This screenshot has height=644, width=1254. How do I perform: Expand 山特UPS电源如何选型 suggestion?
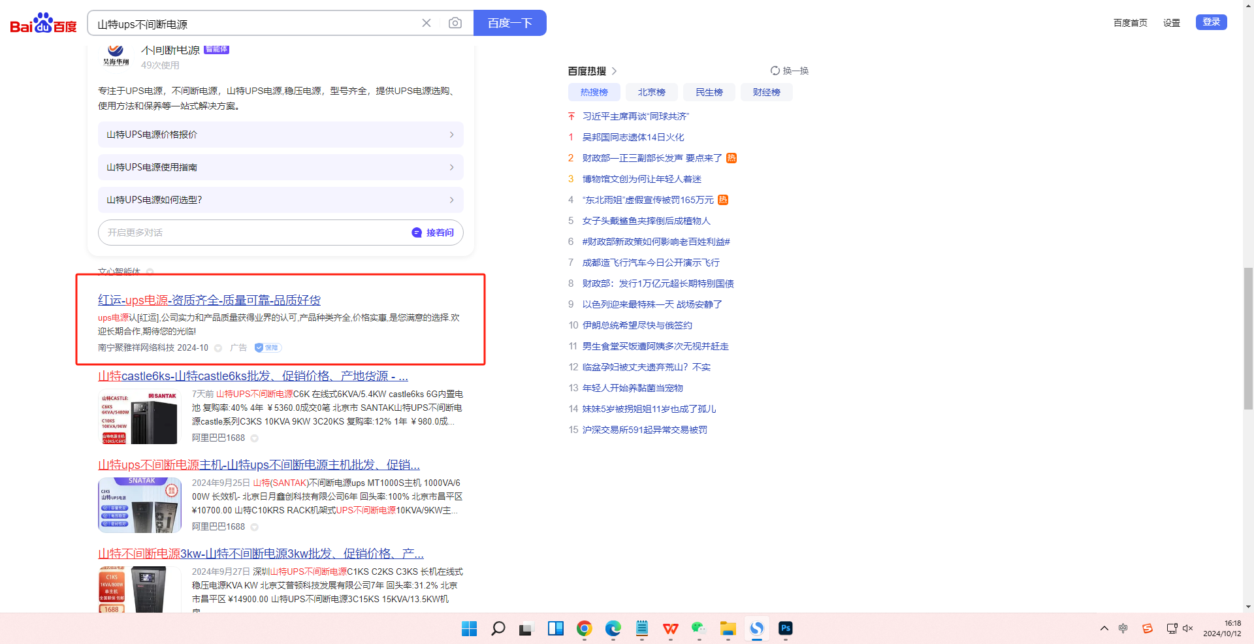click(x=280, y=200)
